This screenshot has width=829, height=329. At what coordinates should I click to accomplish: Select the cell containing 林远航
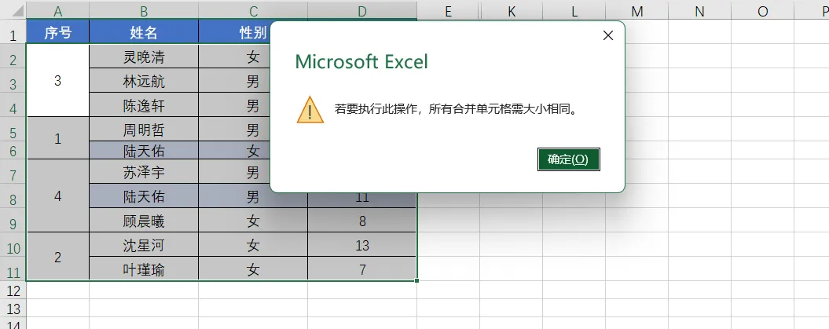(144, 80)
